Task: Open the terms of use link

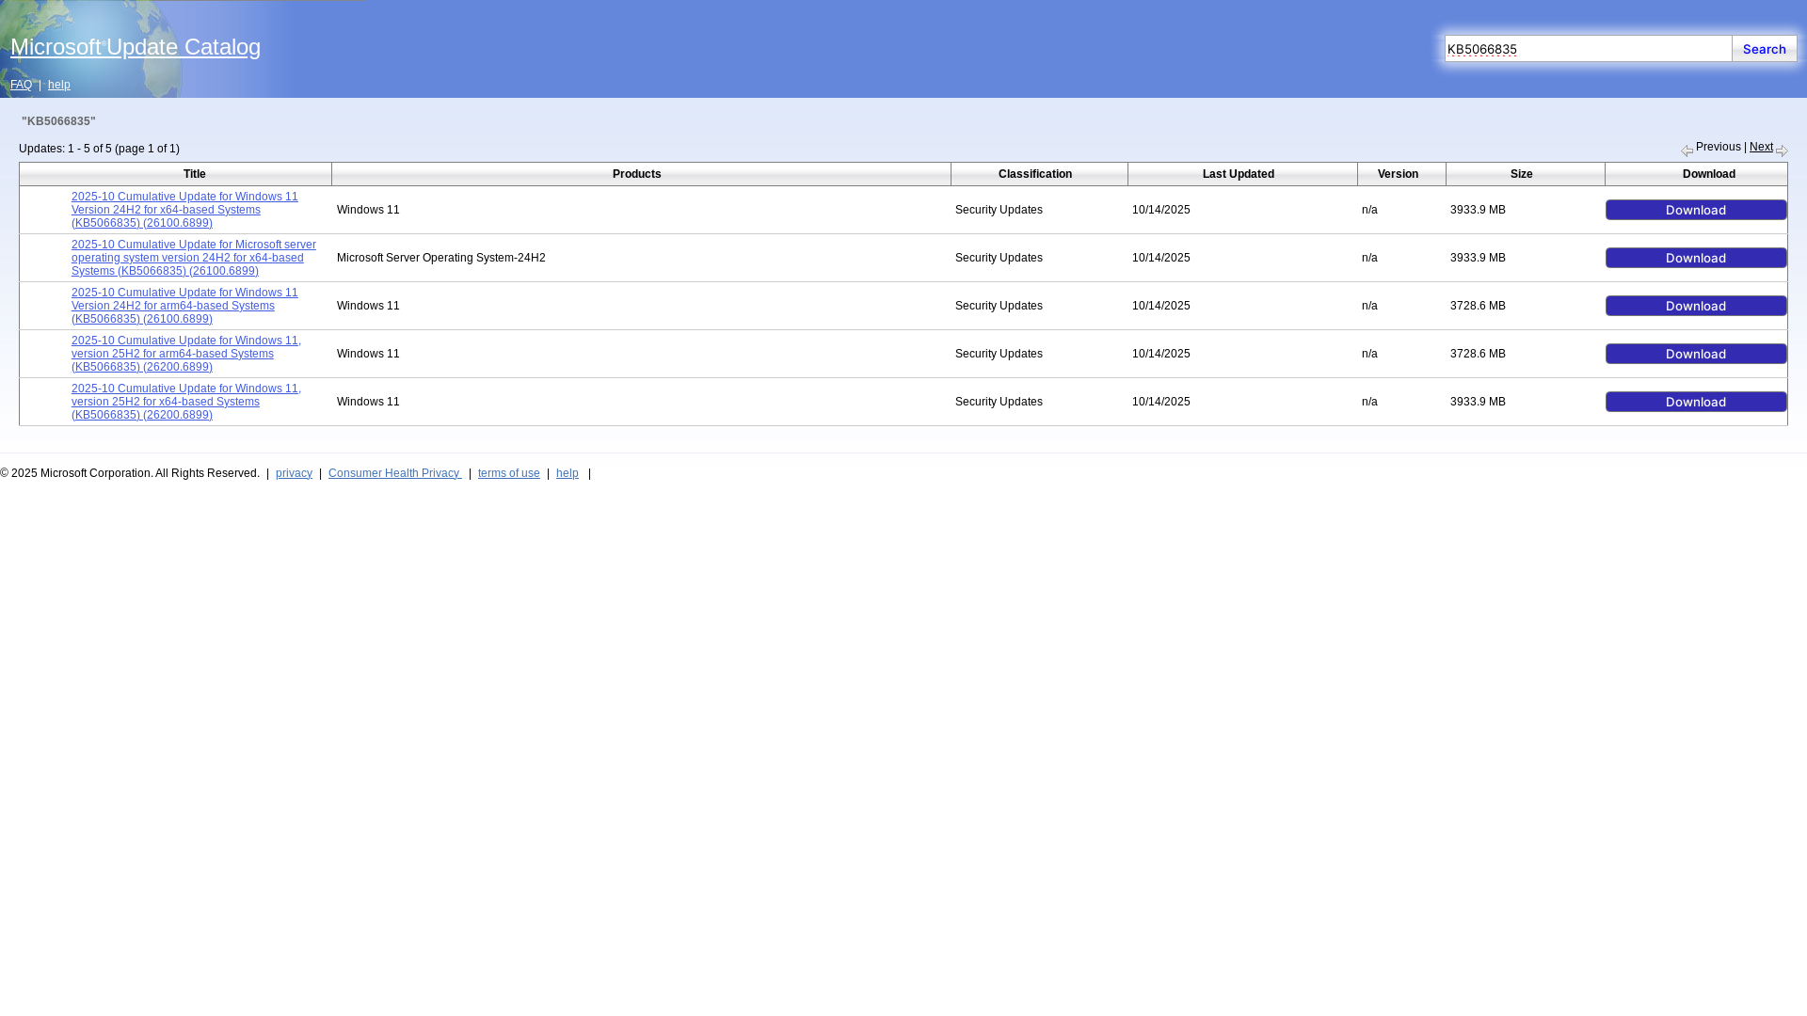Action: pos(509,473)
